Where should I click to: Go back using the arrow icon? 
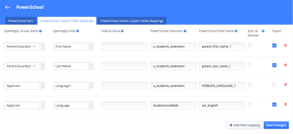(x=8, y=7)
